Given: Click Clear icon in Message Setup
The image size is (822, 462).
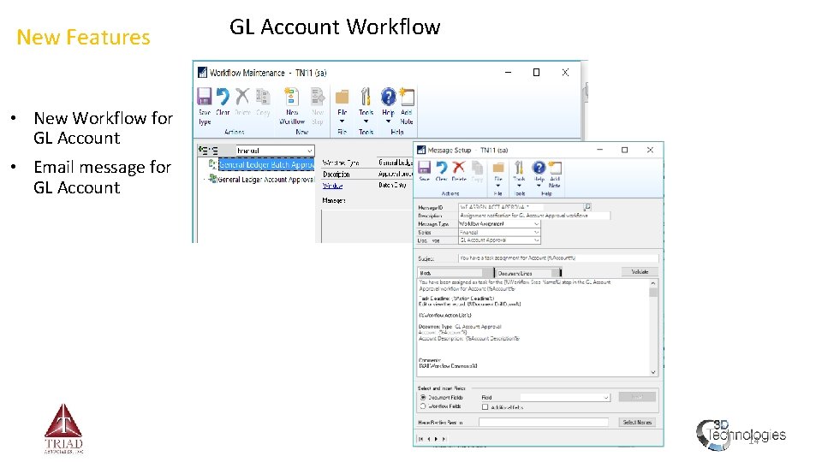Looking at the screenshot, I should click(442, 171).
